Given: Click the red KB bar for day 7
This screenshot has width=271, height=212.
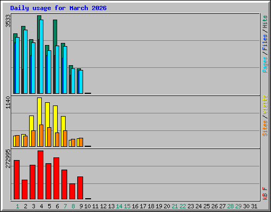Looking at the screenshot, I should (64, 184).
